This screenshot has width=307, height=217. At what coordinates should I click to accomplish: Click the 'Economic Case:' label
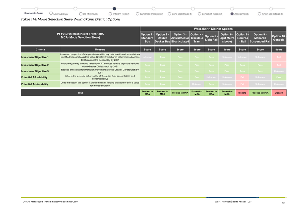tap(34, 13)
